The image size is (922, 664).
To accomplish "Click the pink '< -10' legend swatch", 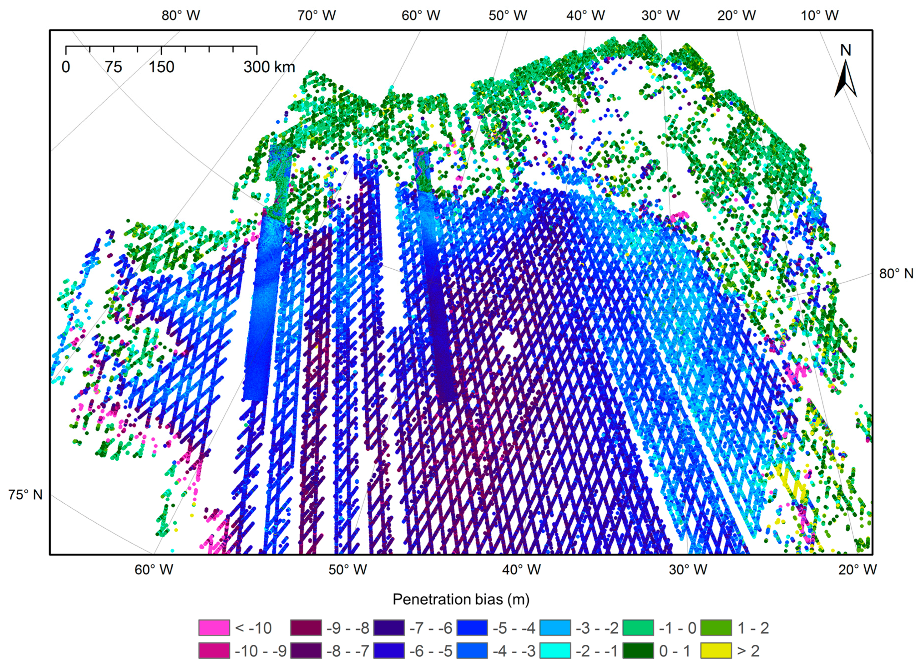I will 214,628.
